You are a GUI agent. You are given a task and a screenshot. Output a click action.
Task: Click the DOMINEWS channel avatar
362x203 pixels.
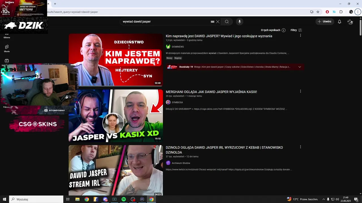coord(168,47)
